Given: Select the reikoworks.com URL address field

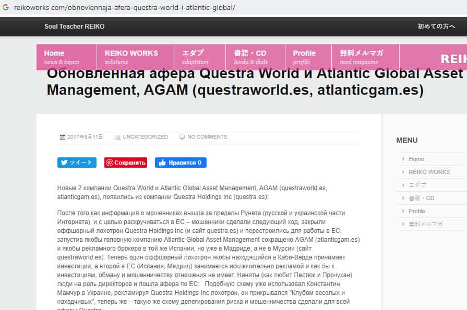Looking at the screenshot, I should tap(125, 7).
